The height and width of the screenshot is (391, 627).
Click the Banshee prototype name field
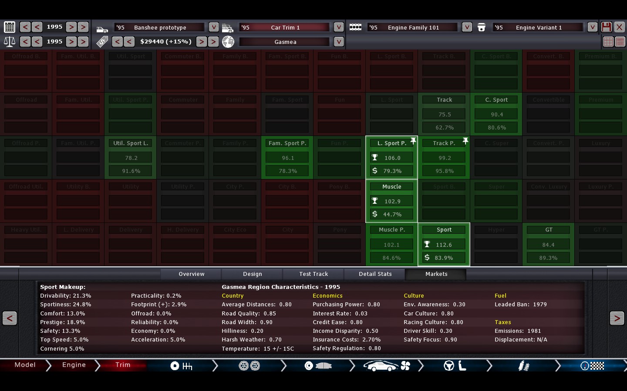click(x=160, y=27)
